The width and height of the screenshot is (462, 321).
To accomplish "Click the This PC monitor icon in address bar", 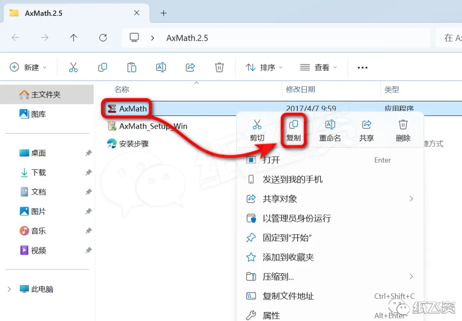I will click(134, 38).
